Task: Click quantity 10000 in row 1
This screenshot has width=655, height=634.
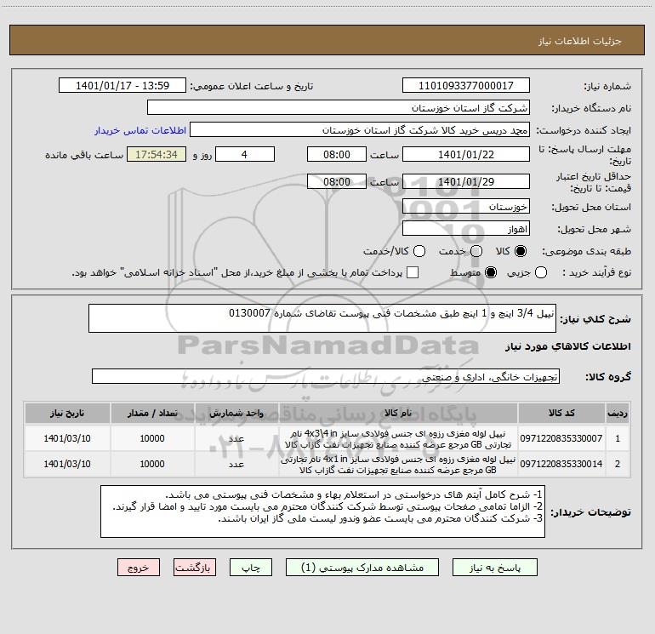Action: (x=152, y=438)
